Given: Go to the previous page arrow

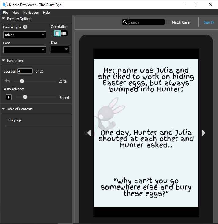Looking at the screenshot, I should (x=89, y=133).
